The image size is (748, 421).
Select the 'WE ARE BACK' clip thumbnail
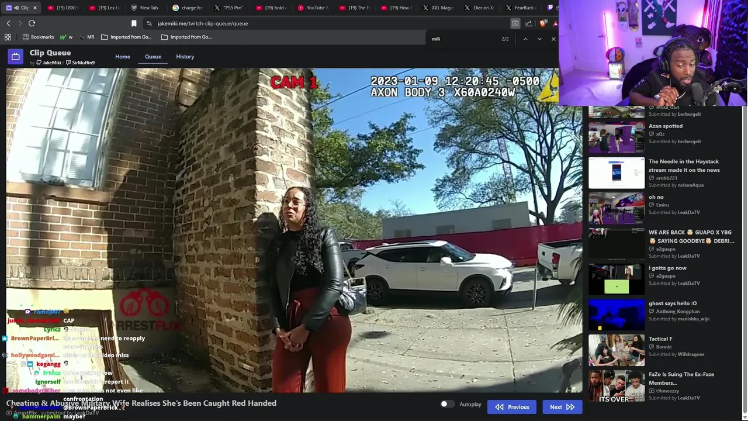(x=617, y=243)
